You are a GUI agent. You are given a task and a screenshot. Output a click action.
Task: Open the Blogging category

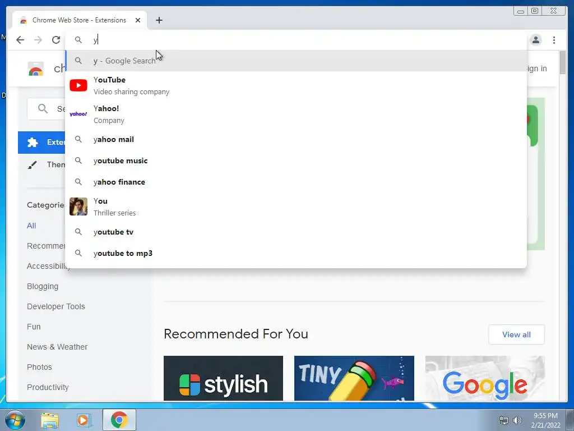(43, 286)
